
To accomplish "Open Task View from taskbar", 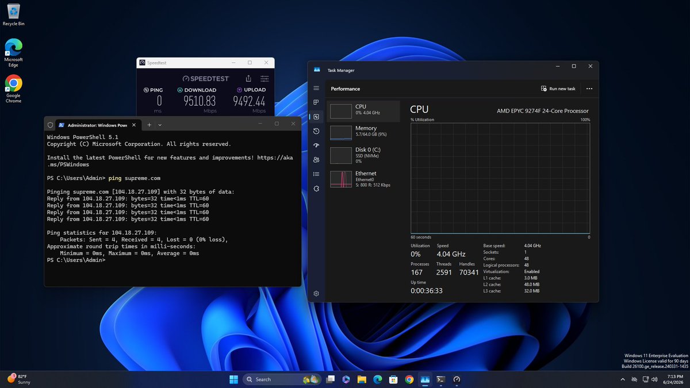I will pos(331,379).
